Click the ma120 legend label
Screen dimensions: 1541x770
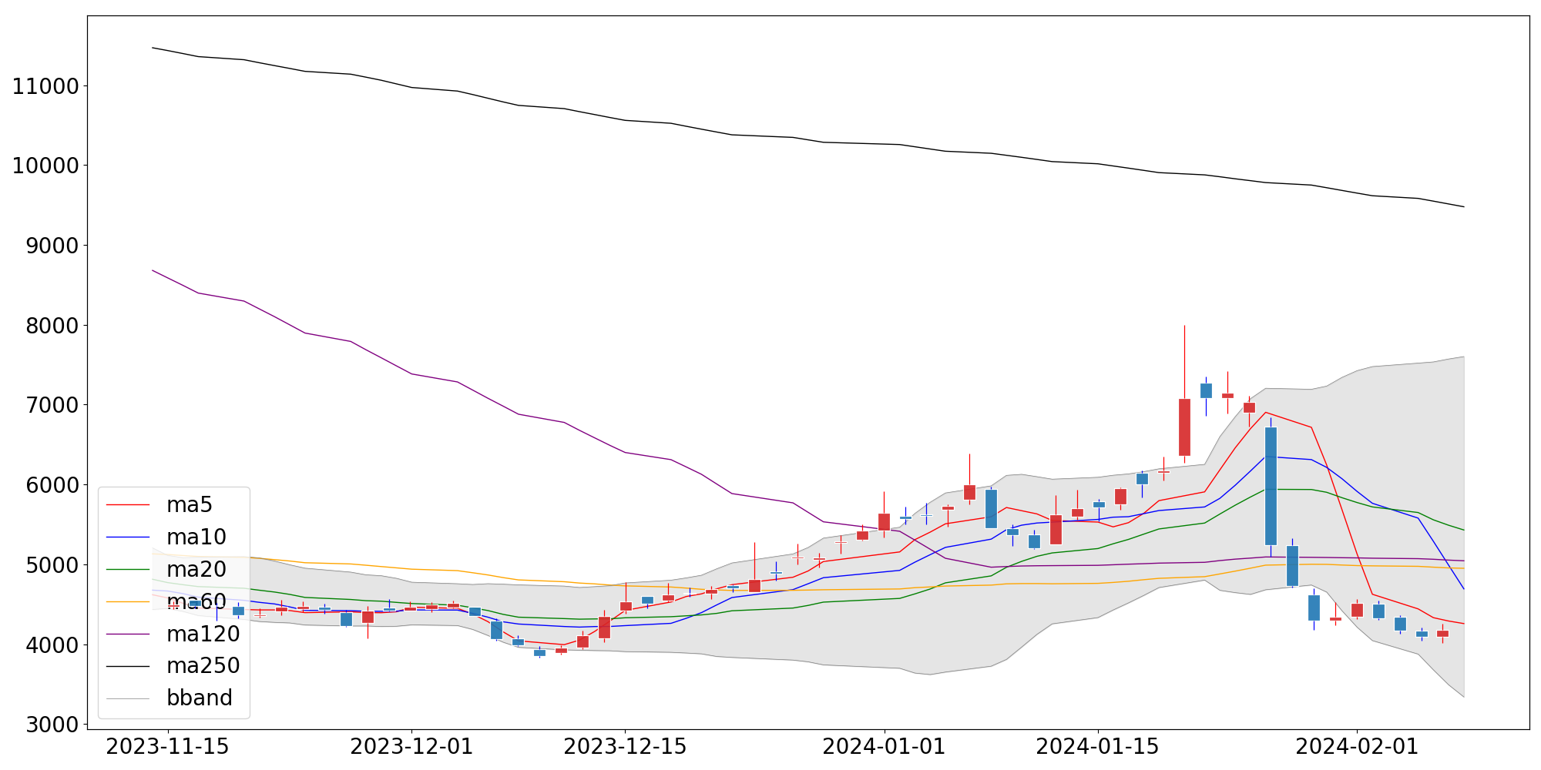203,634
